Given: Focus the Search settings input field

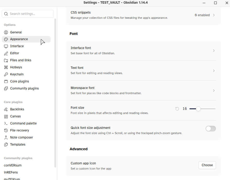Looking at the screenshot, I should click(x=28, y=14).
